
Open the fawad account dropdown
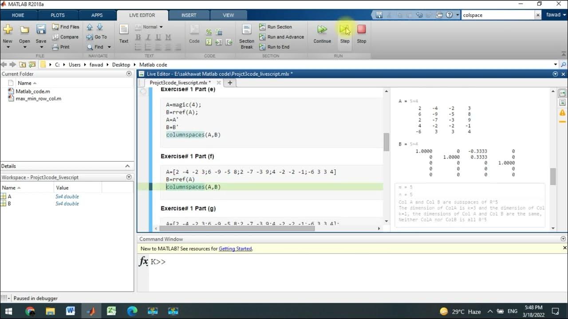pyautogui.click(x=556, y=15)
